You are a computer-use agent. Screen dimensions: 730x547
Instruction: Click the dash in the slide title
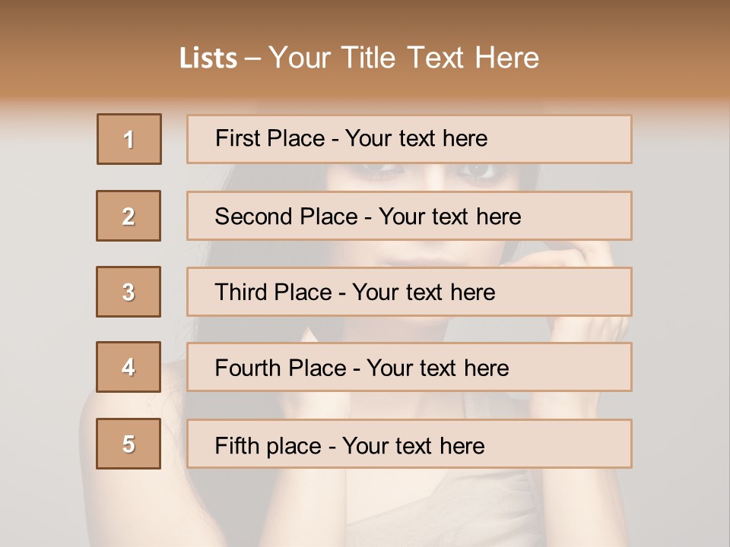click(253, 58)
